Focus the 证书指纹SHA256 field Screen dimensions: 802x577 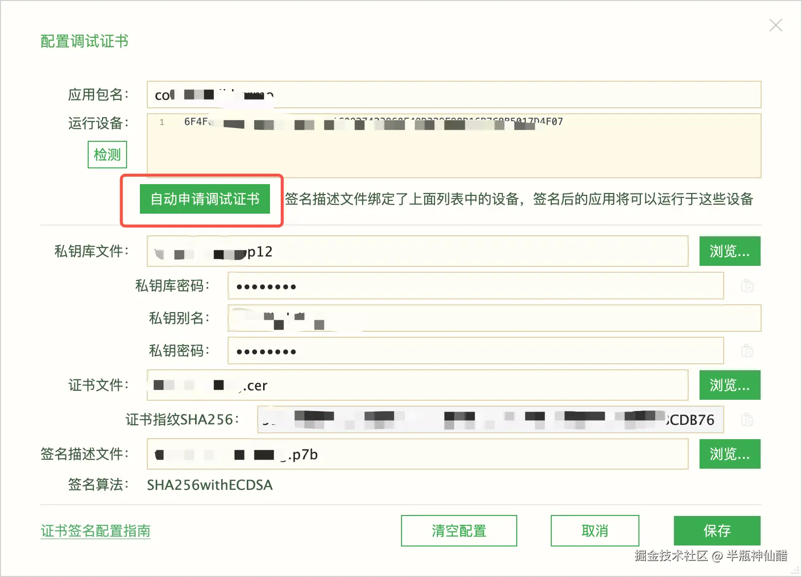tap(490, 419)
